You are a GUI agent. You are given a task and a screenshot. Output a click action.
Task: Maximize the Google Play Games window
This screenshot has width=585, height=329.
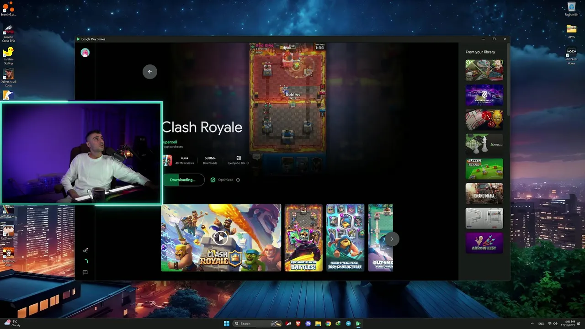click(494, 39)
